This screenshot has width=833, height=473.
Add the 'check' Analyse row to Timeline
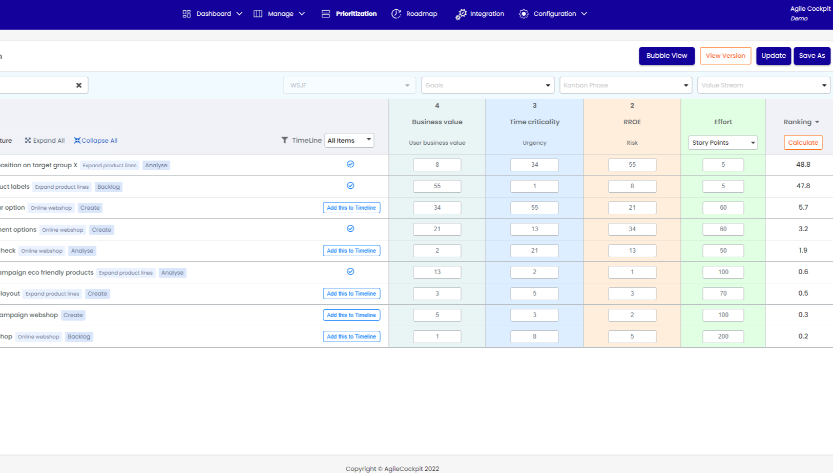click(351, 251)
